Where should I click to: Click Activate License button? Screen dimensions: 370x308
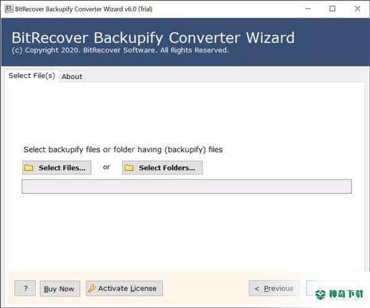pos(125,288)
